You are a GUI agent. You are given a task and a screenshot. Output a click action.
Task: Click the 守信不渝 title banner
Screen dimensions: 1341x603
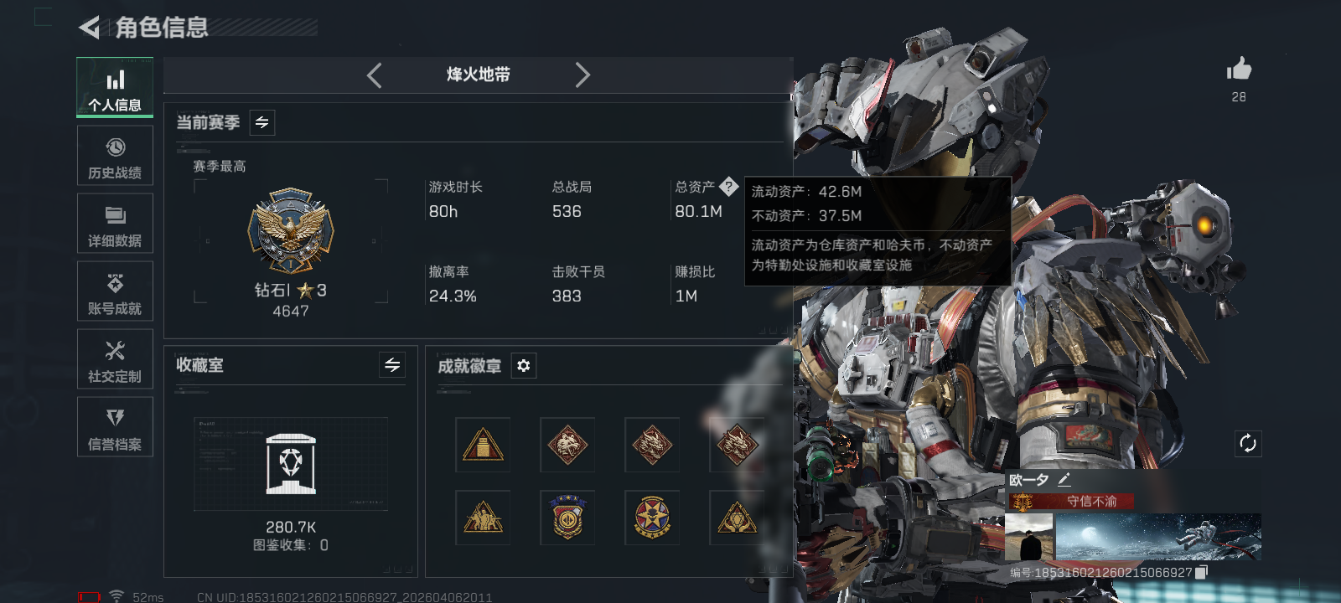coord(1070,502)
